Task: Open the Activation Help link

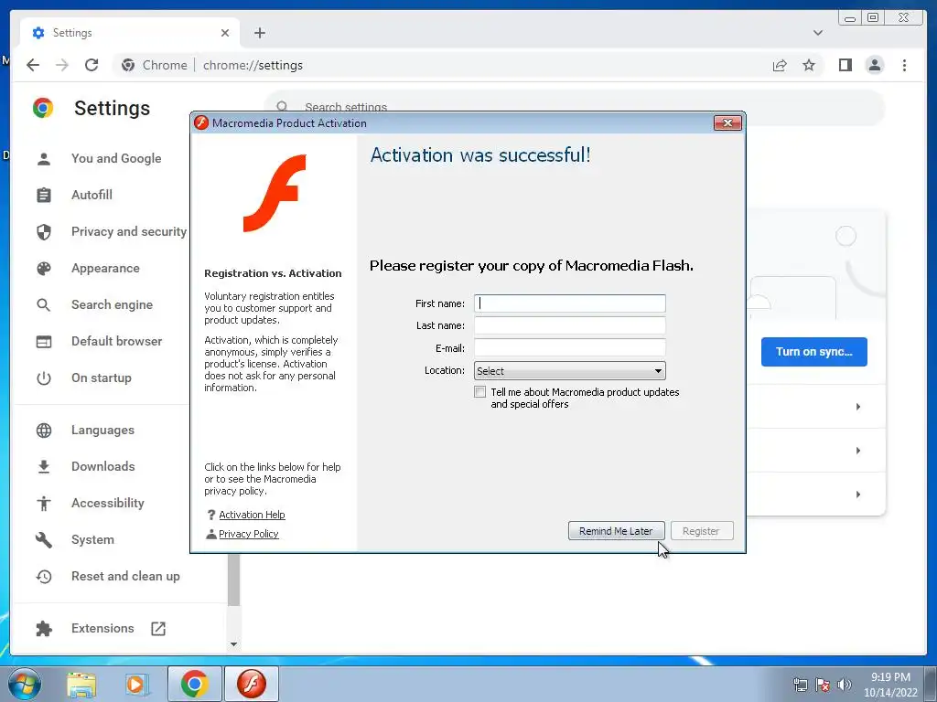Action: pos(252,515)
